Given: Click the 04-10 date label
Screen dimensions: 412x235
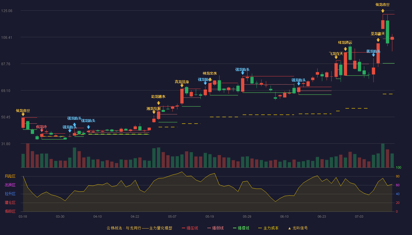Looking at the screenshot, I should (97, 216).
